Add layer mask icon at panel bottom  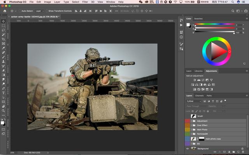click(224, 152)
